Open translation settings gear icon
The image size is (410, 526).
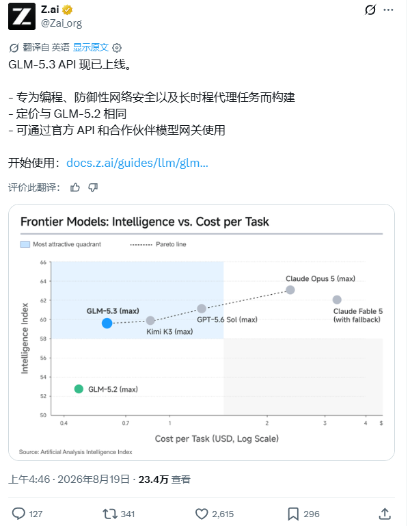[117, 48]
